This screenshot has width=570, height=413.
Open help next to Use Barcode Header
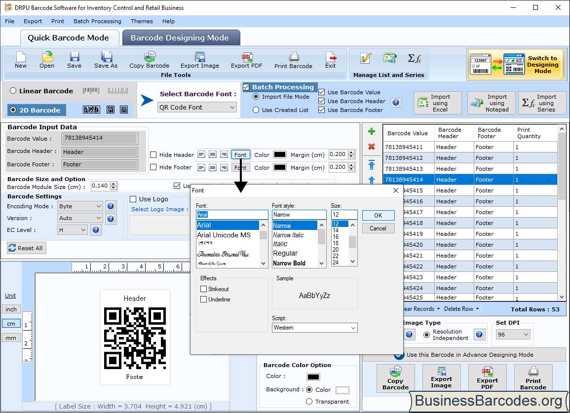(x=396, y=103)
